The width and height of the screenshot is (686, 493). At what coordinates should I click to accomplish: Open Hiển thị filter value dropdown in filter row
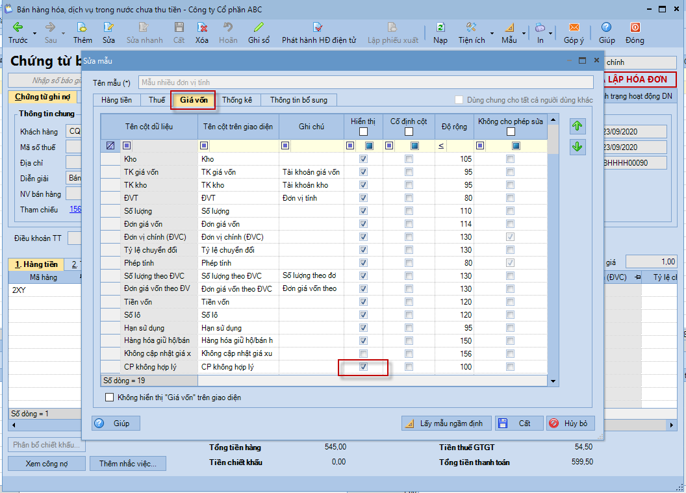click(x=369, y=145)
